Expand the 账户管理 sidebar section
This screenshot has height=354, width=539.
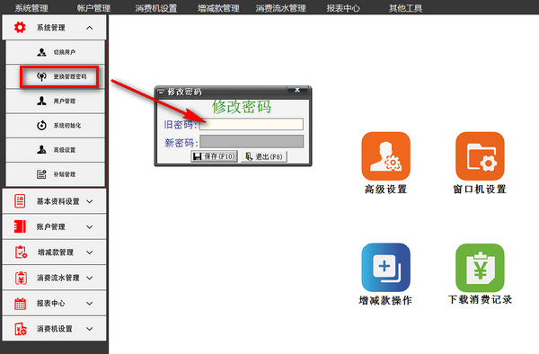pos(54,226)
